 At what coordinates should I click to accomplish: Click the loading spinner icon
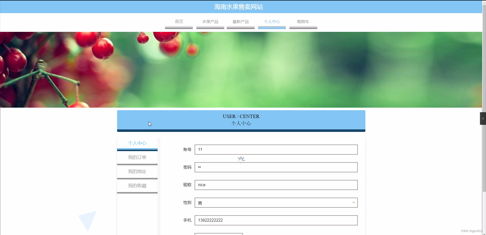(x=241, y=160)
